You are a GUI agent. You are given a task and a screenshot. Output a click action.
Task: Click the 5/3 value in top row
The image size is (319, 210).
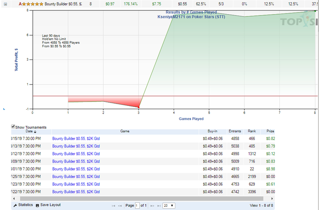221,4
